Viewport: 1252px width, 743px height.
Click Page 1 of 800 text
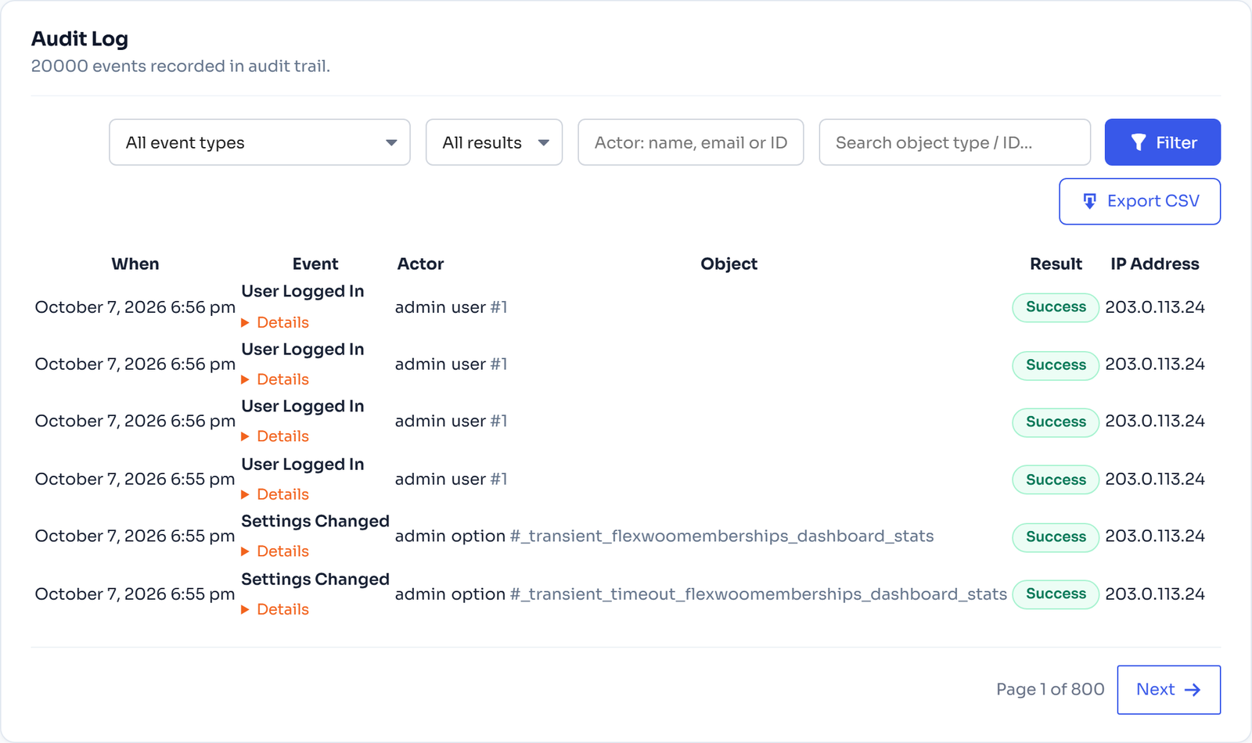(x=1050, y=690)
